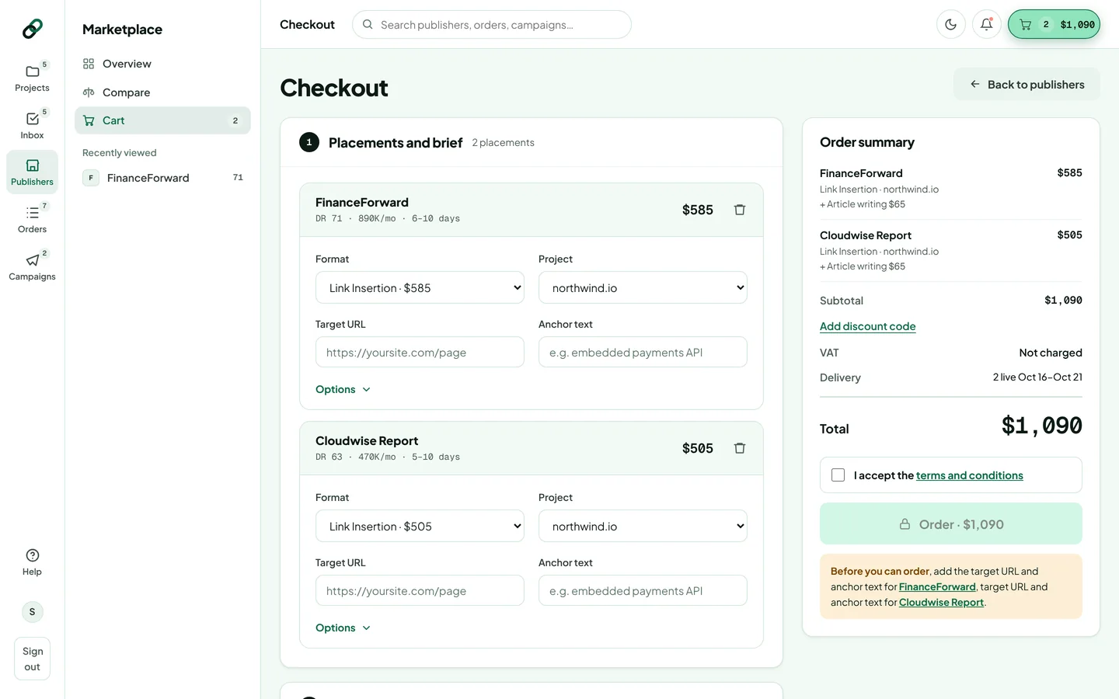
Task: Click Target URL field for Cloudwise Report
Action: 420,591
